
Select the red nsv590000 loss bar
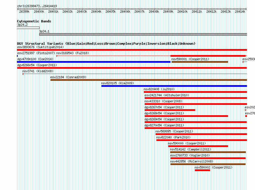(198, 146)
